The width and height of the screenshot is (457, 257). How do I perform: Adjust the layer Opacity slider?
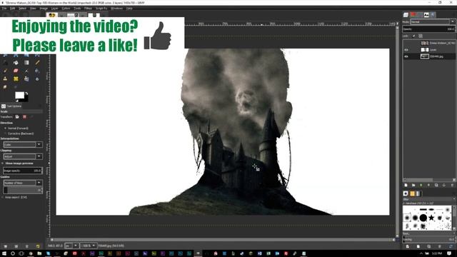[428, 29]
